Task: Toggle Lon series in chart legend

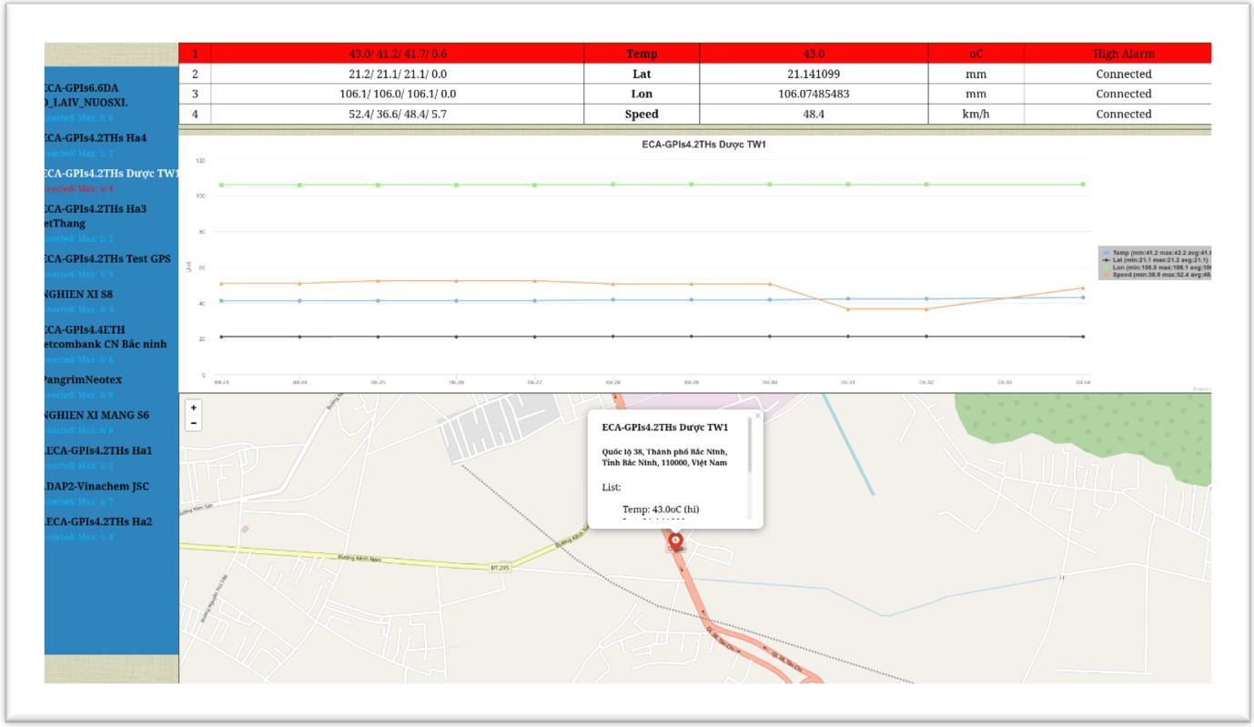Action: pyautogui.click(x=1156, y=267)
